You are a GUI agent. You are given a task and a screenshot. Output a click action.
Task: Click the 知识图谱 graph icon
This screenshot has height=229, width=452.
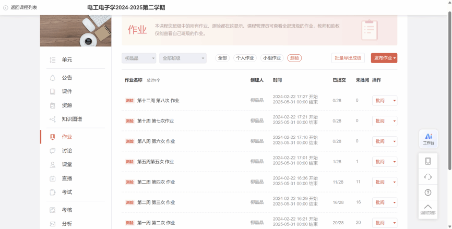pyautogui.click(x=52, y=119)
